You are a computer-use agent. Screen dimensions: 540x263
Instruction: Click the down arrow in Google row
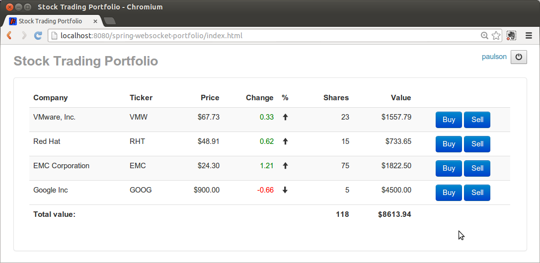coord(285,190)
